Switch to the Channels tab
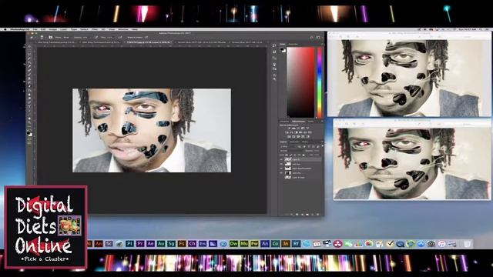Image resolution: width=493 pixels, height=277 pixels. coord(294,142)
